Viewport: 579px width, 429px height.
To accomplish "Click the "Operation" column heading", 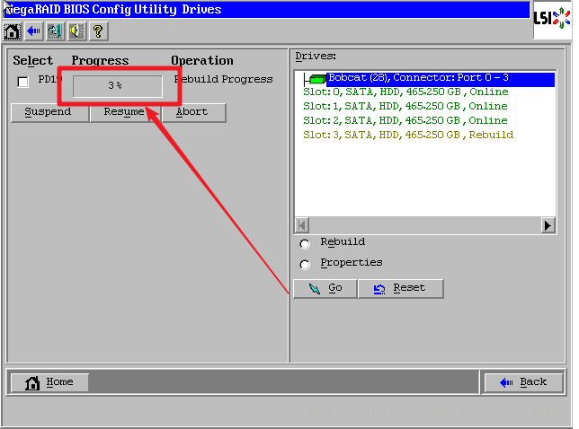I will pos(202,60).
